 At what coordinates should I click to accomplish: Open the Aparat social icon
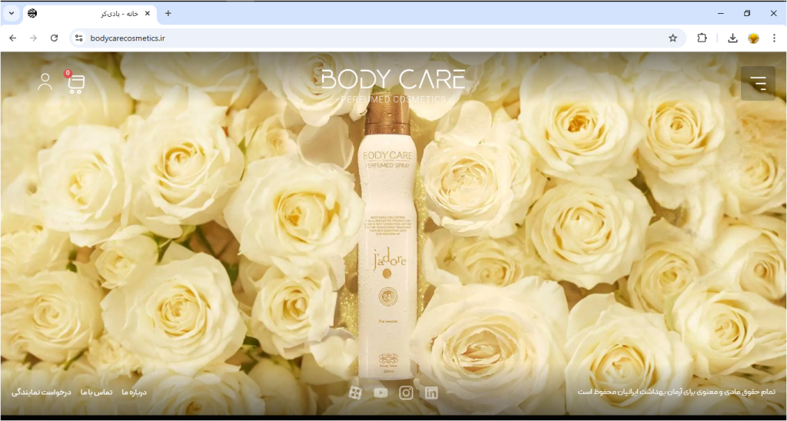pyautogui.click(x=355, y=393)
